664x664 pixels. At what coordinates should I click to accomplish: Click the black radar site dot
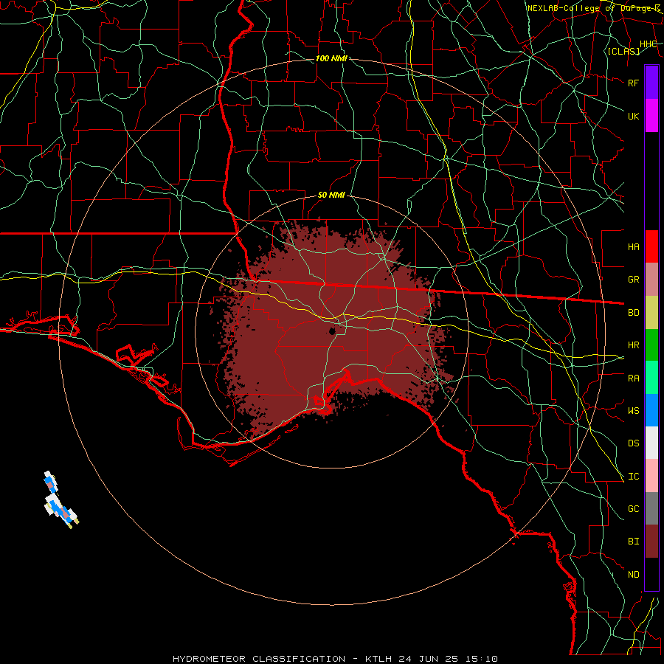coord(333,331)
